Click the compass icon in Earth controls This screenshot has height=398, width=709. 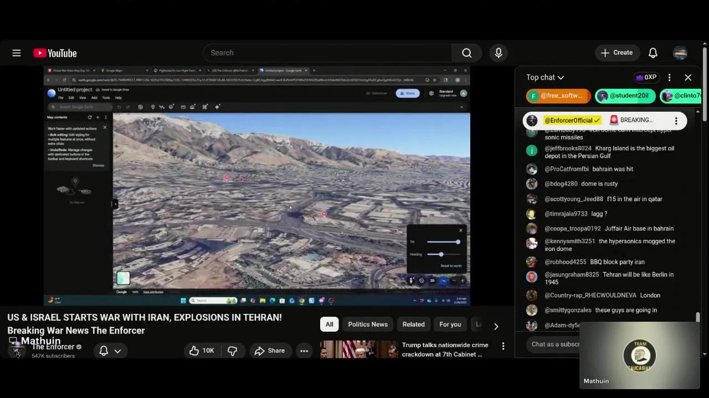pos(444,280)
